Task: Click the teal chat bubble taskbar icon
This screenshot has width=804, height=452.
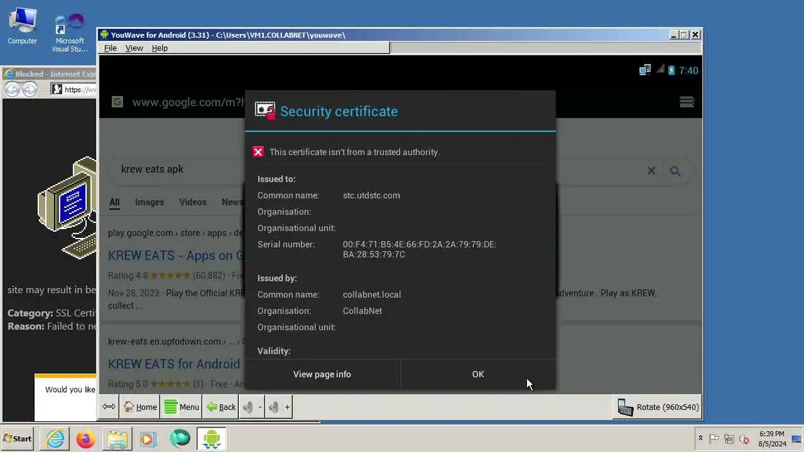Action: click(180, 439)
